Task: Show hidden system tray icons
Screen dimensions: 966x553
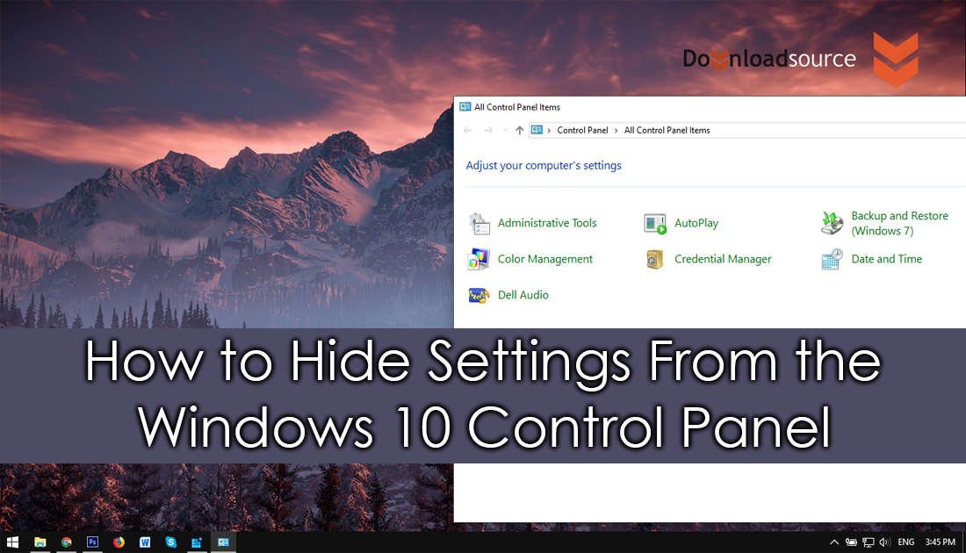Action: point(834,542)
